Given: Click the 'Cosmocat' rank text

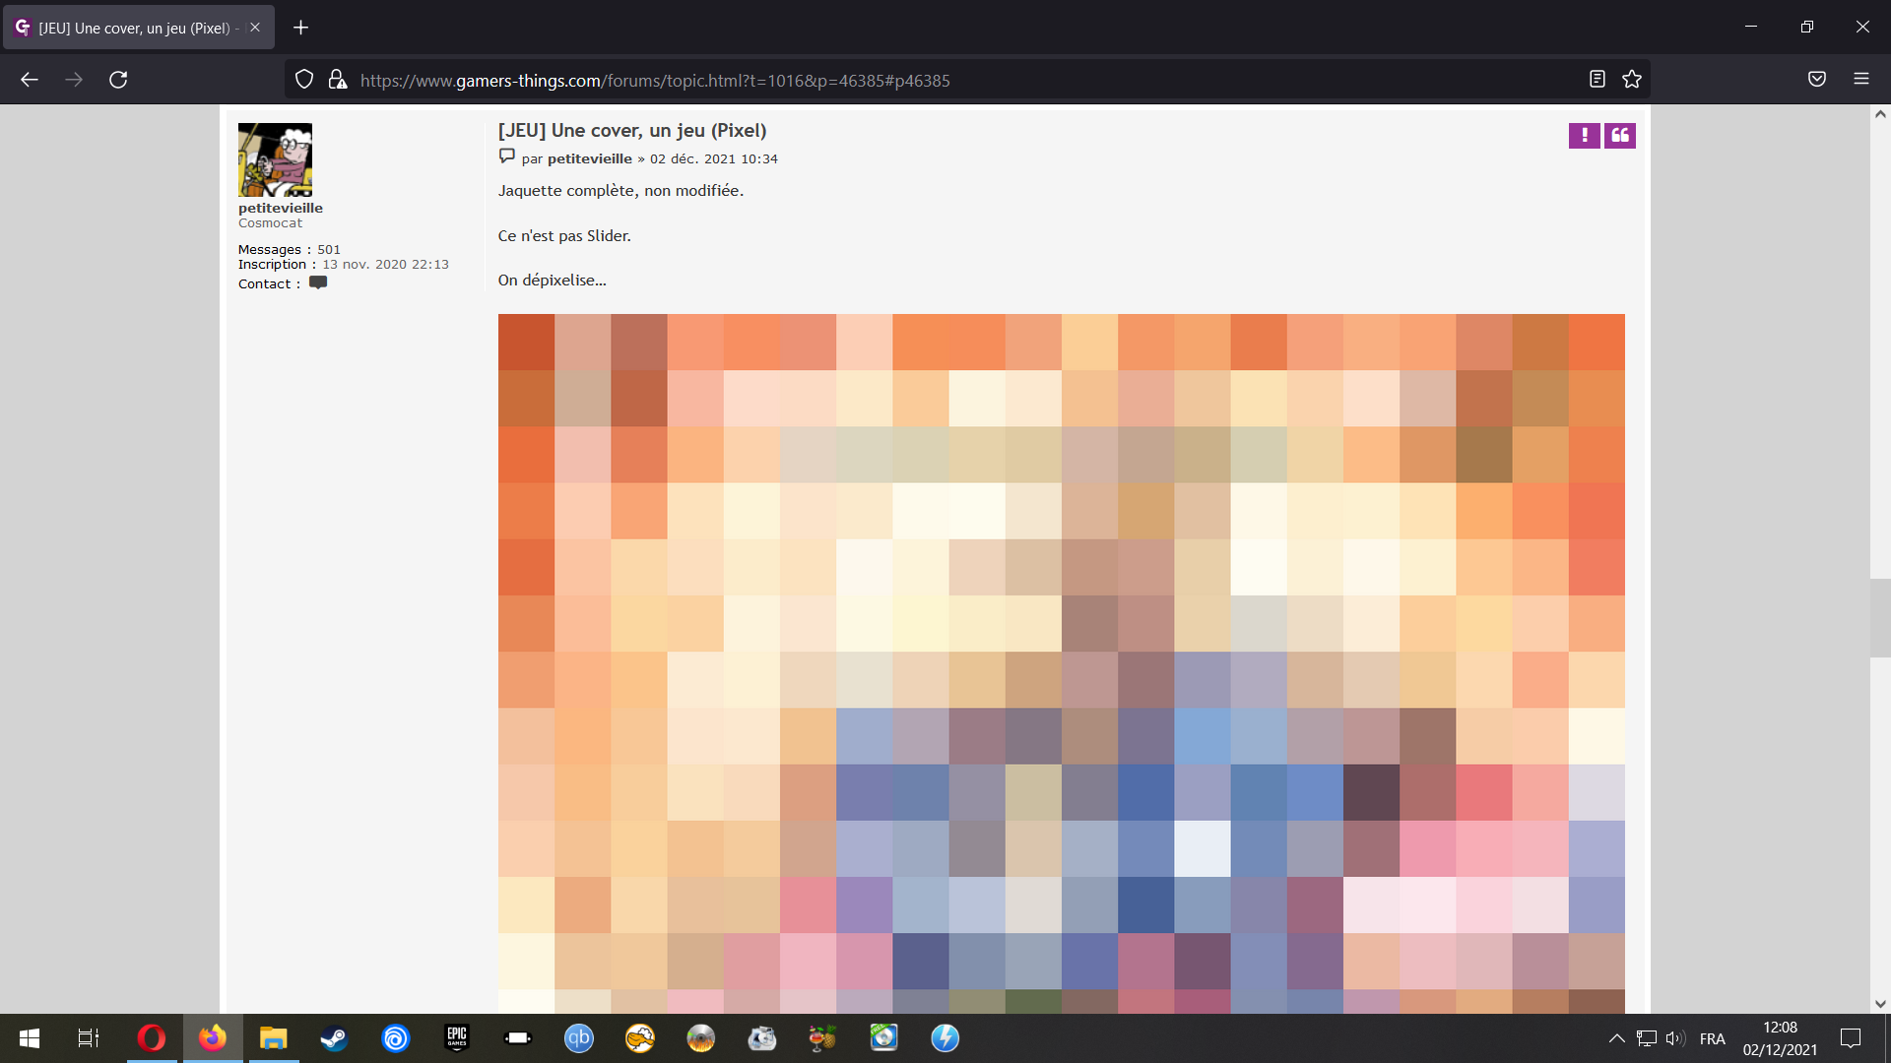Looking at the screenshot, I should [270, 223].
